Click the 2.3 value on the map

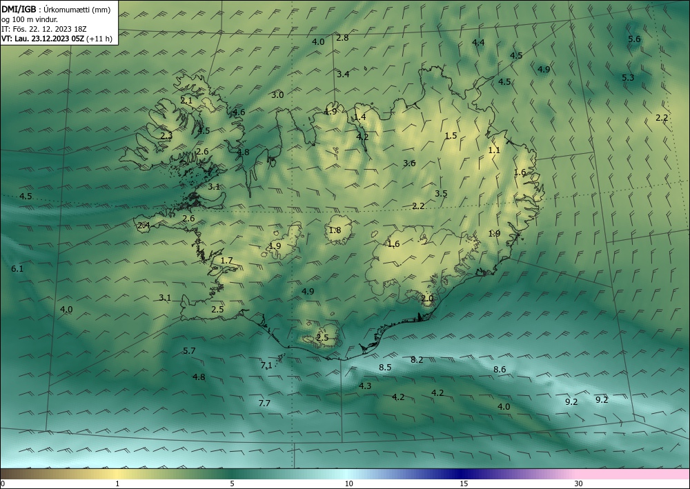tap(166, 136)
